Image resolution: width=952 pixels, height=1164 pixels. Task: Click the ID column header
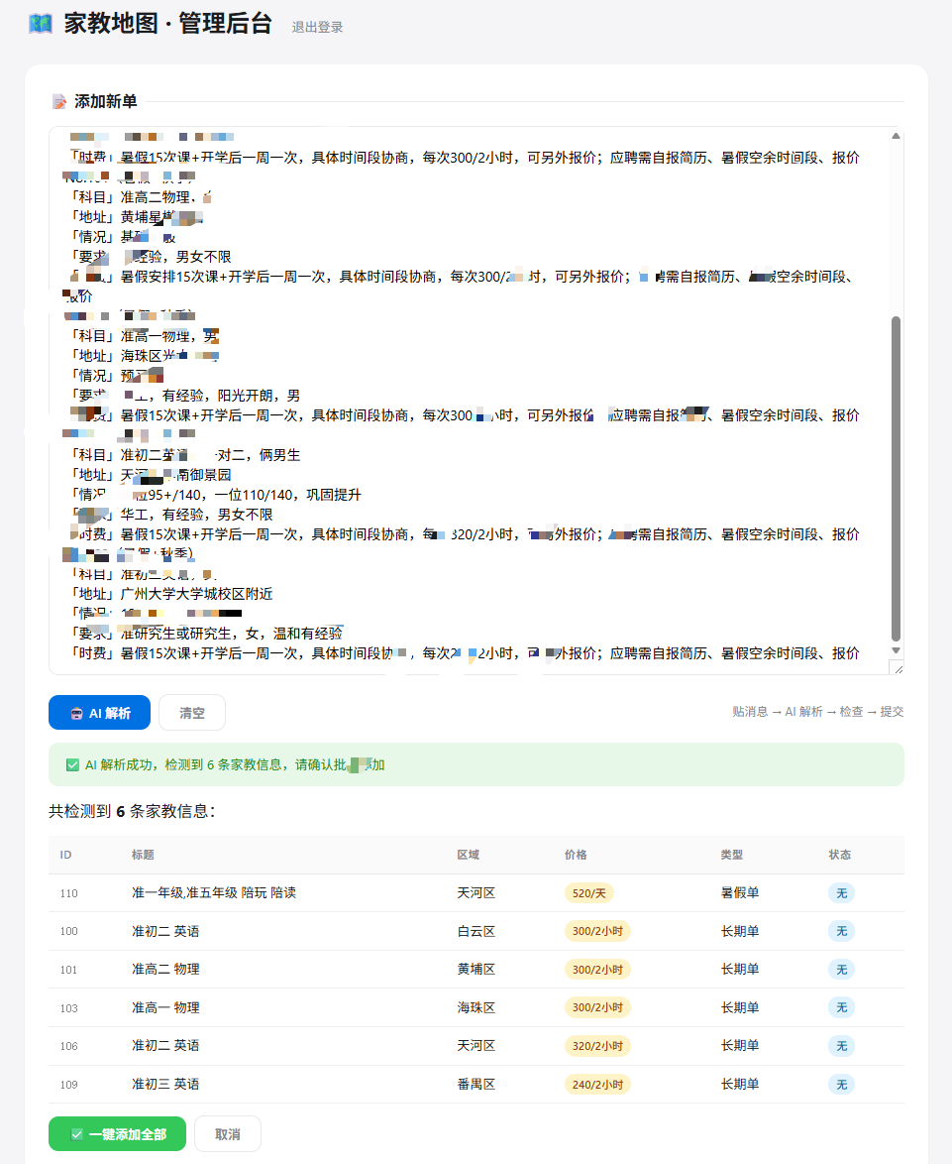66,856
